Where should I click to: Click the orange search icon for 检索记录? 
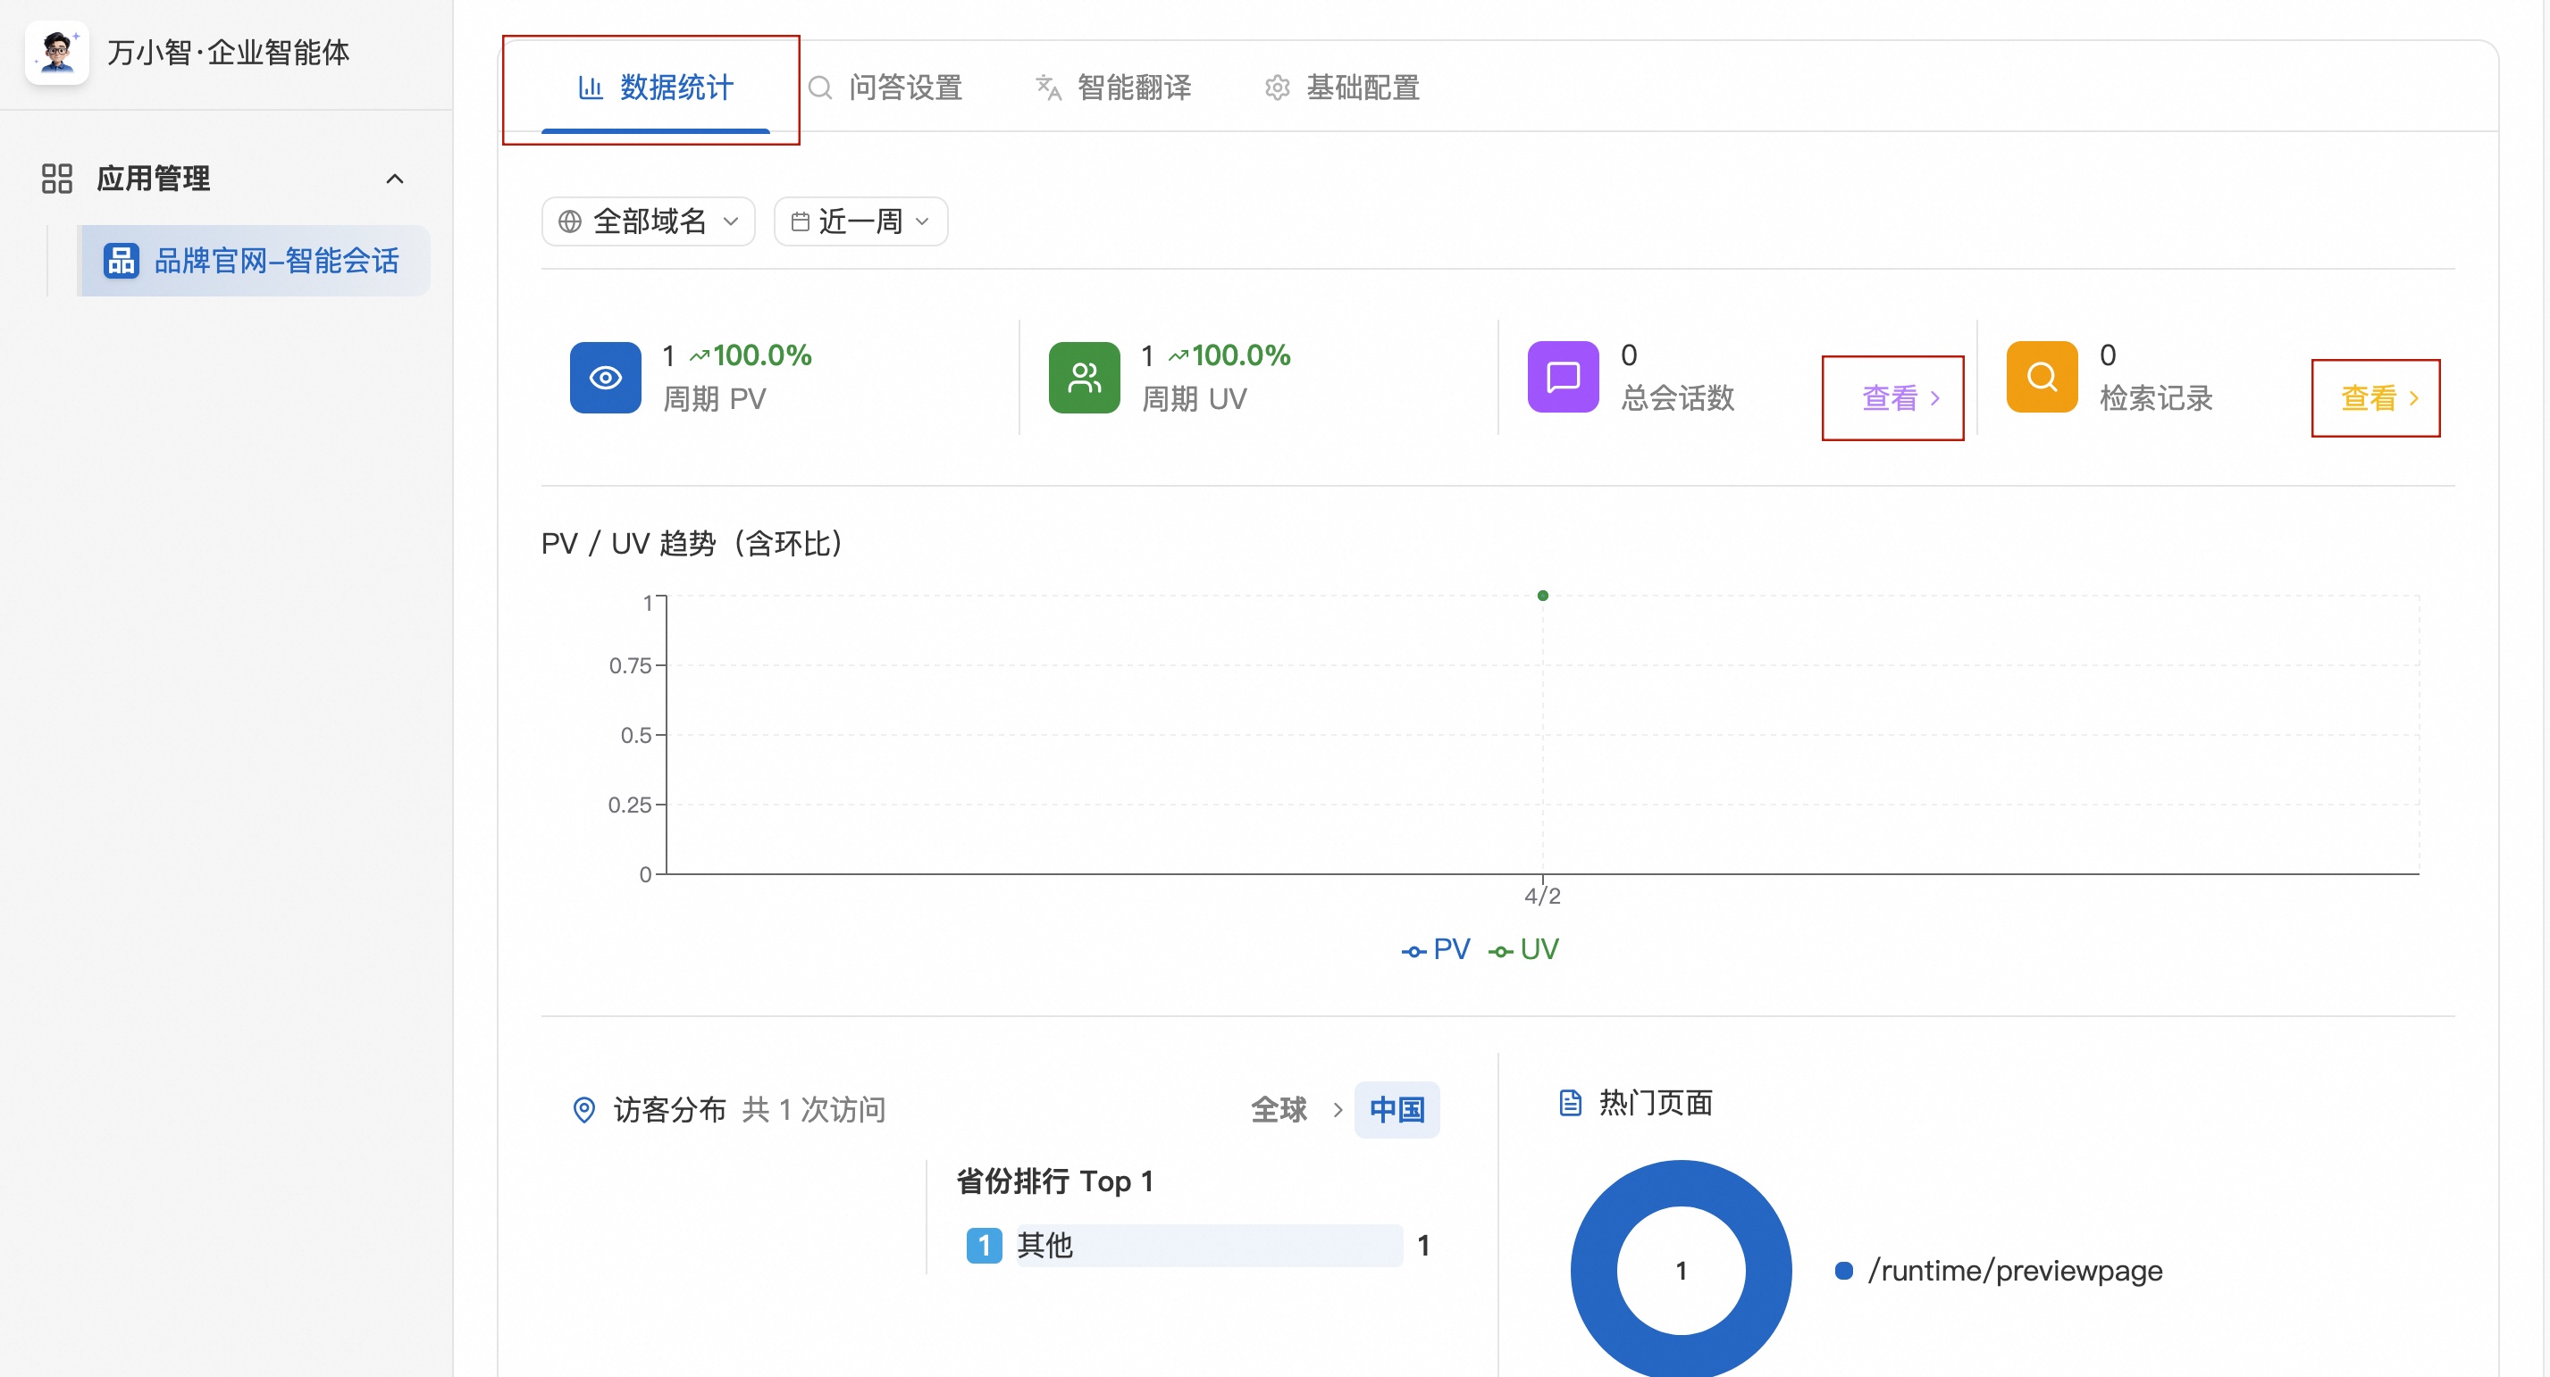click(2043, 377)
